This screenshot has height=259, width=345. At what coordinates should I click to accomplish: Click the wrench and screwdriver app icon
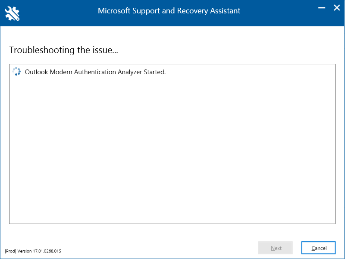(13, 13)
